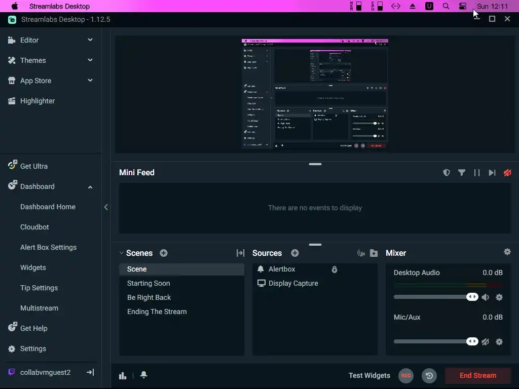Toggle the replay buffer button
The width and height of the screenshot is (519, 389).
(429, 375)
